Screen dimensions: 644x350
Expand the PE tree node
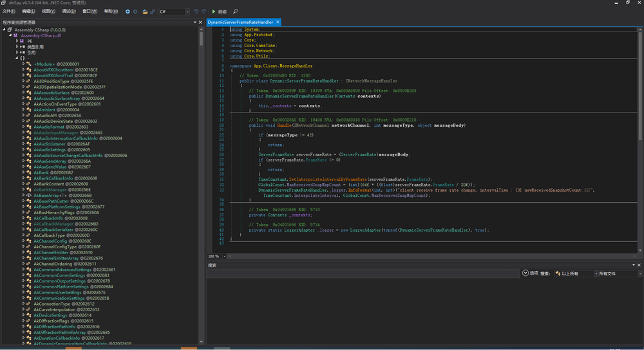click(x=17, y=41)
